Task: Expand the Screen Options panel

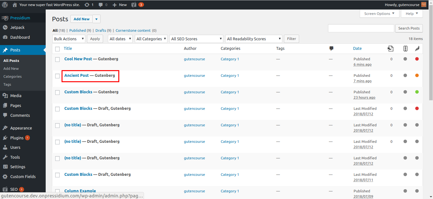Action: [379, 14]
